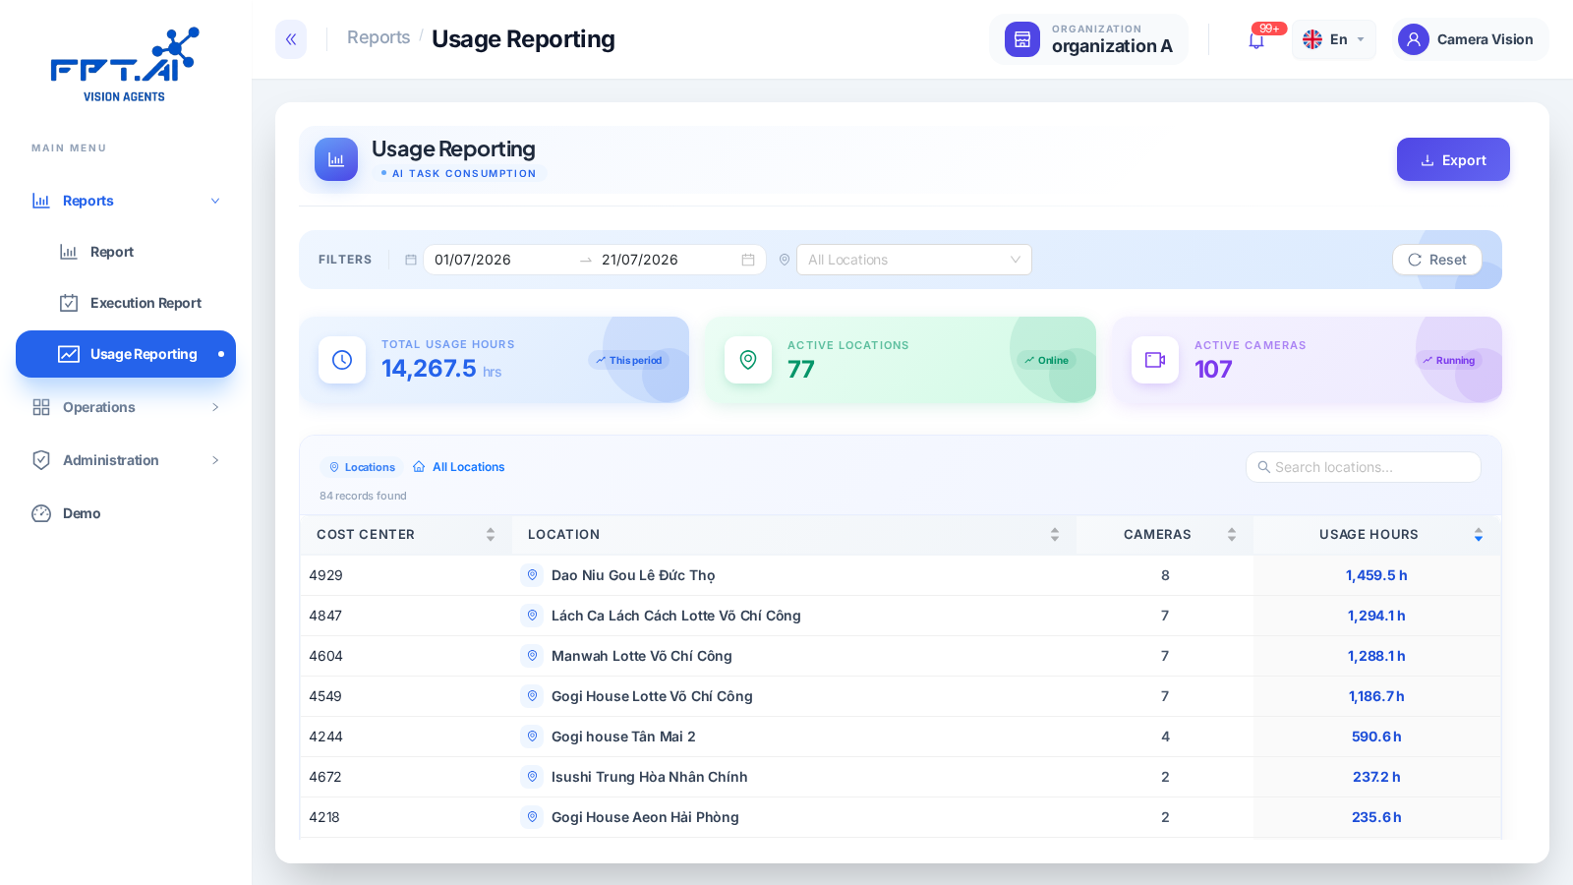Open the En language dropdown
This screenshot has height=885, width=1573.
(1334, 39)
